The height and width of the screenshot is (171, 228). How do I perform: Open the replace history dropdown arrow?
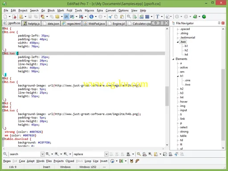[106, 154]
